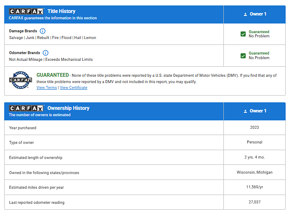Click the green GUARANTEED heading text
Viewport: 289px width, 216px height.
tap(53, 75)
